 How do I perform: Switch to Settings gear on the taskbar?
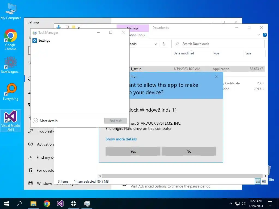pyautogui.click(x=74, y=204)
